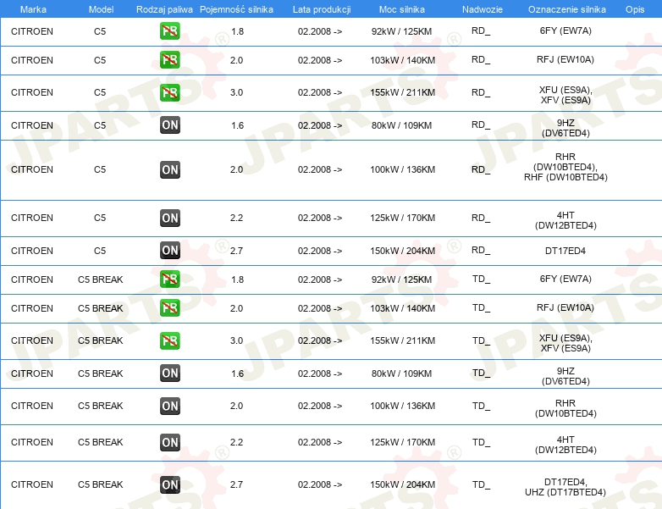Select UHZ (DT17BTED4) engine code
The width and height of the screenshot is (662, 509).
coord(565,493)
